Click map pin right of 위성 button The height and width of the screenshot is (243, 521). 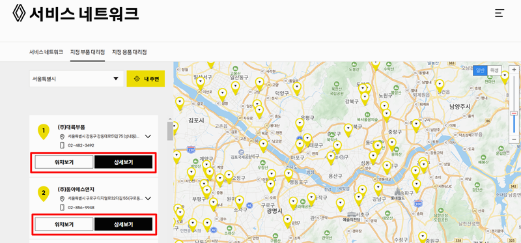pos(505,77)
